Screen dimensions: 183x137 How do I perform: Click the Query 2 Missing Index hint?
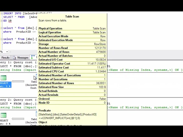tap(18, 107)
